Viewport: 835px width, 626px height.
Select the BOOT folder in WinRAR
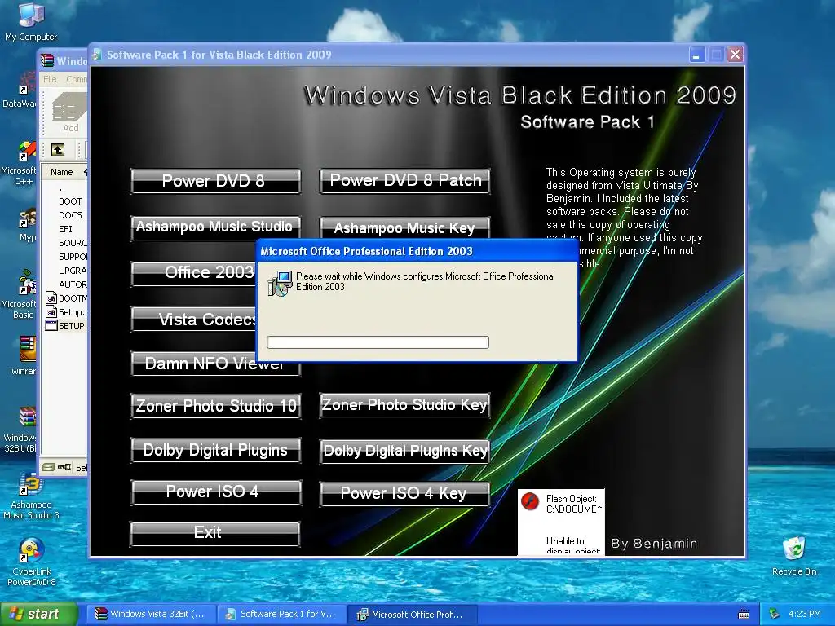[70, 201]
